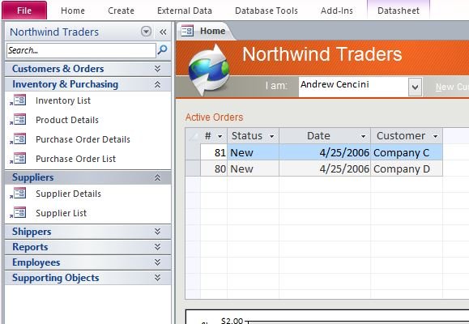Viewport: 469px width, 324px height.
Task: Click the Supplier Details form icon
Action: click(x=19, y=194)
